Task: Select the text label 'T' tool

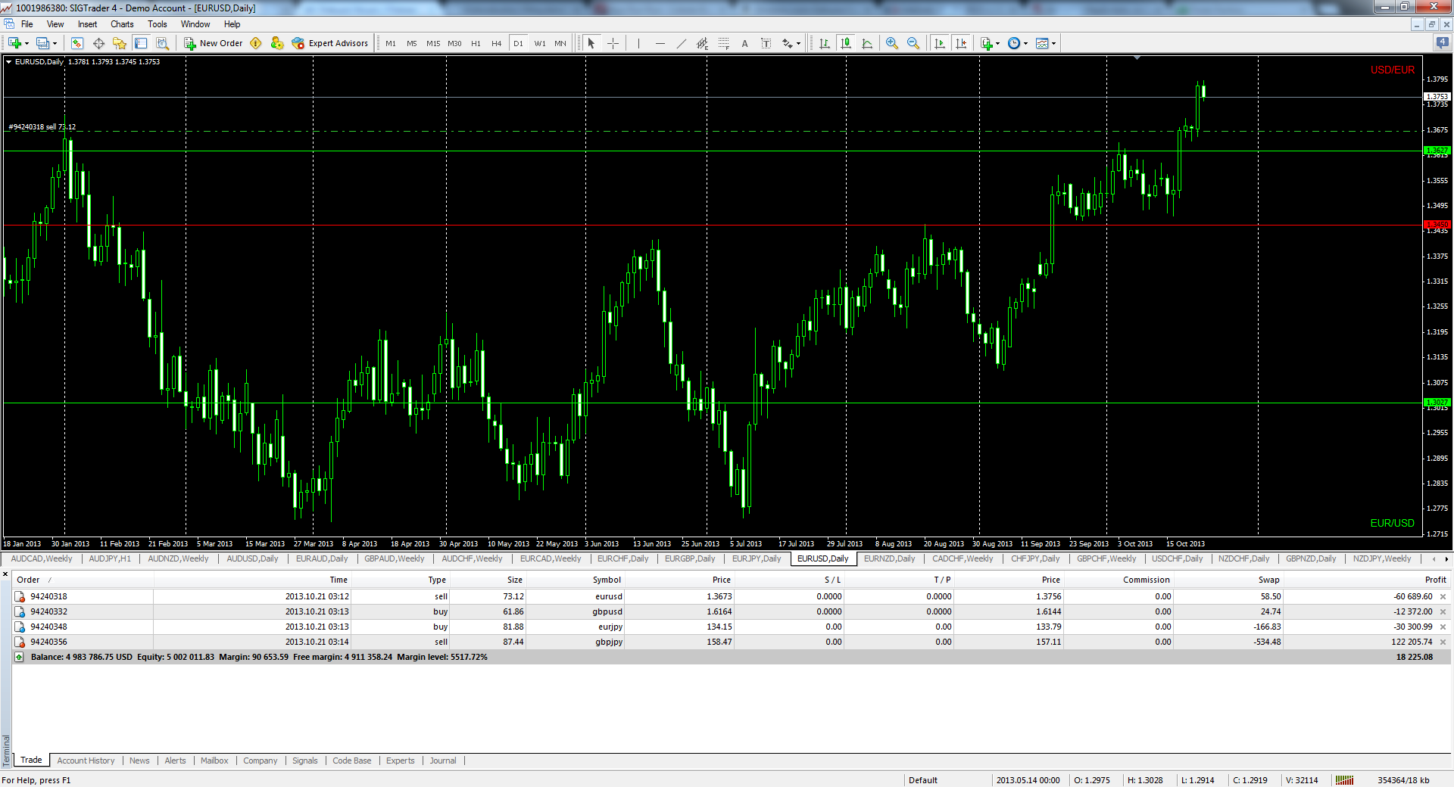Action: coord(766,43)
